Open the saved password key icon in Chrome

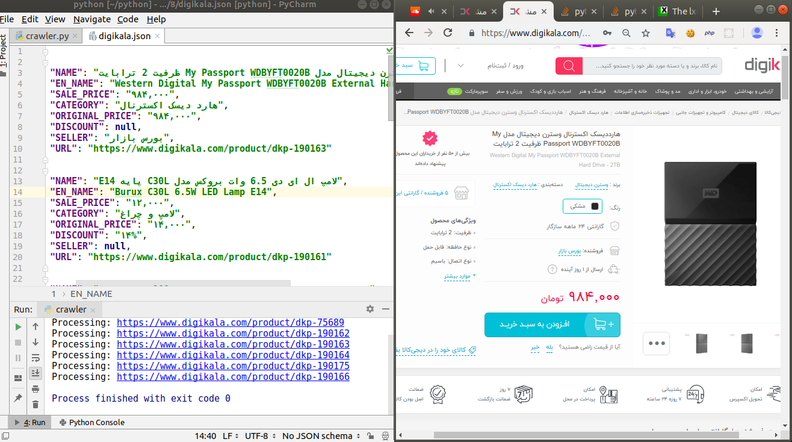[x=607, y=33]
